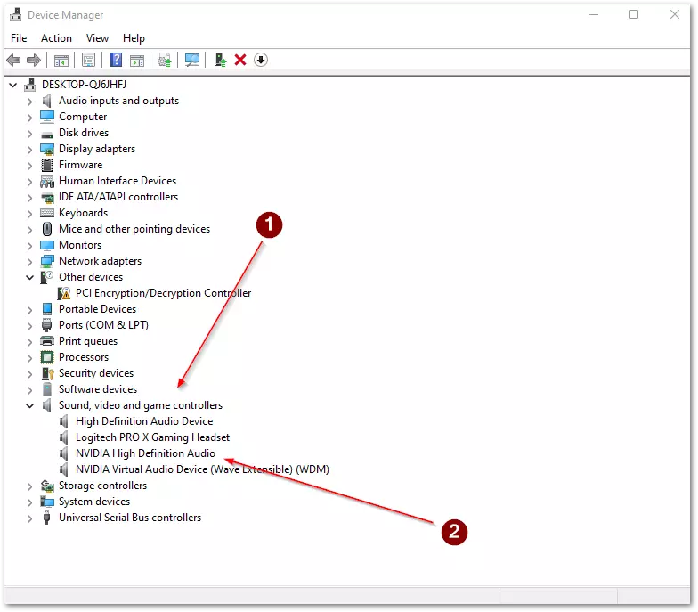Expand the IDE ATA/ATAPI controllers category
Viewport: 698px width, 612px height.
(x=29, y=198)
